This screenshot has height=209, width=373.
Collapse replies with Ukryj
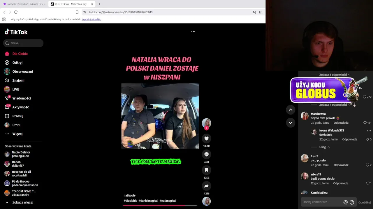click(324, 147)
